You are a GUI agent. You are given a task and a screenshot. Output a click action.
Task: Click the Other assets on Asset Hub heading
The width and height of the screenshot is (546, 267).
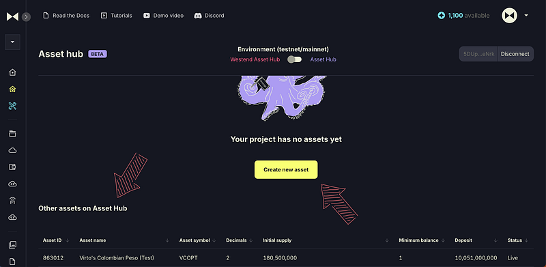[x=83, y=208]
